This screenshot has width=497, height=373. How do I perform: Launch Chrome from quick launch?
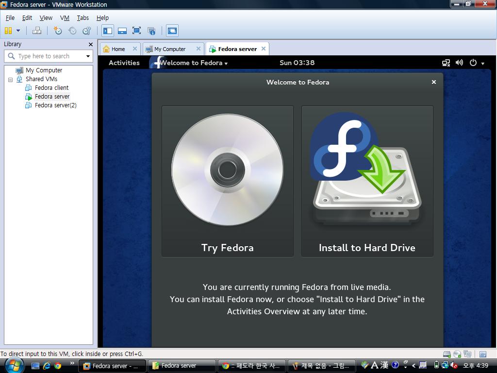[58, 366]
